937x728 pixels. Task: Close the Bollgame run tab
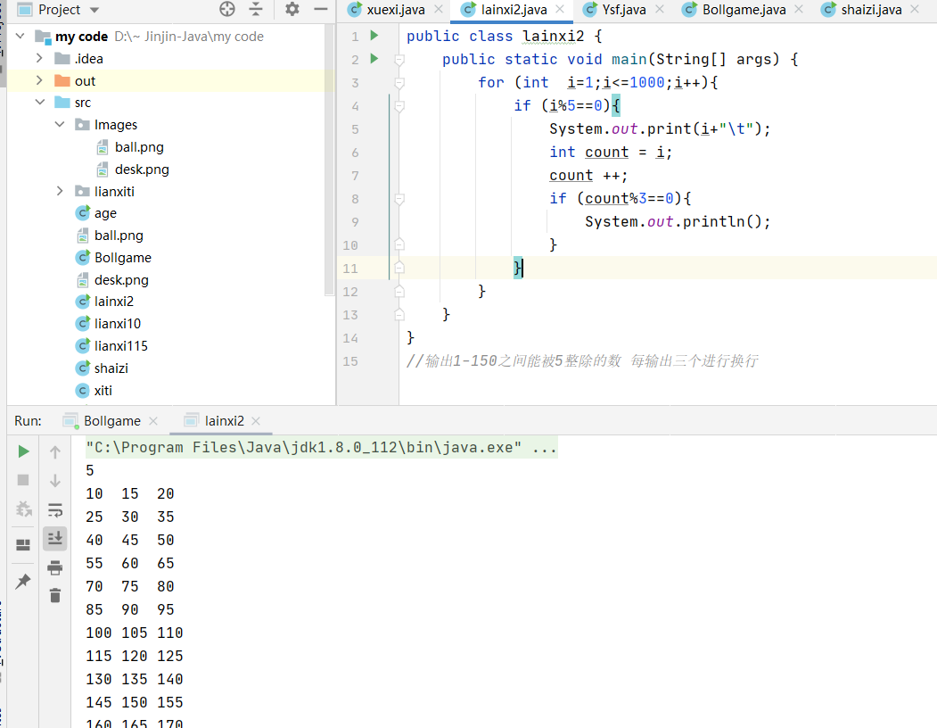[153, 421]
